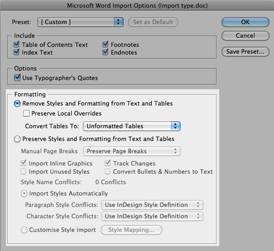Click the 'Formatting' group heading
The height and width of the screenshot is (251, 274).
point(30,94)
